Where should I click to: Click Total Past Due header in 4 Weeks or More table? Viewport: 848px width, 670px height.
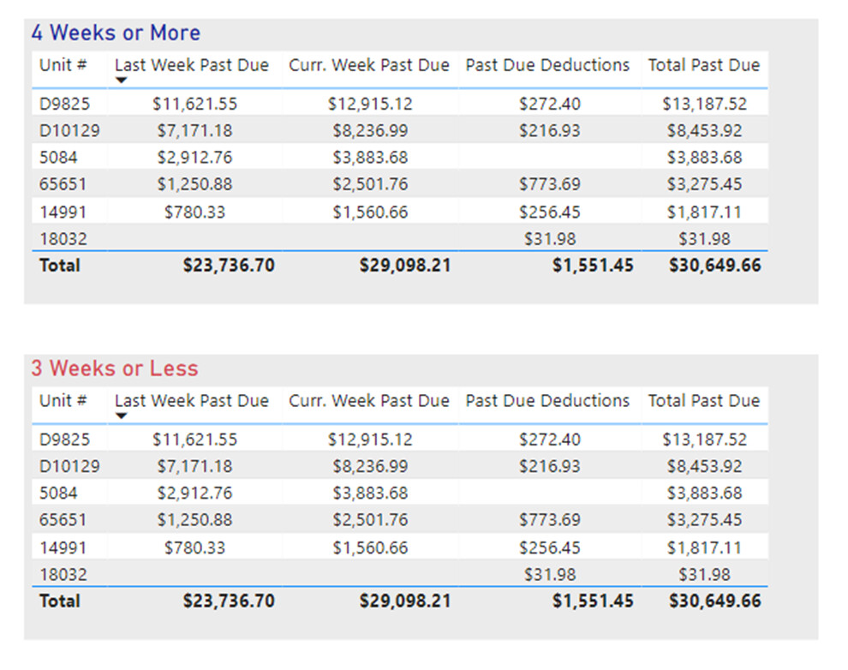tap(703, 65)
